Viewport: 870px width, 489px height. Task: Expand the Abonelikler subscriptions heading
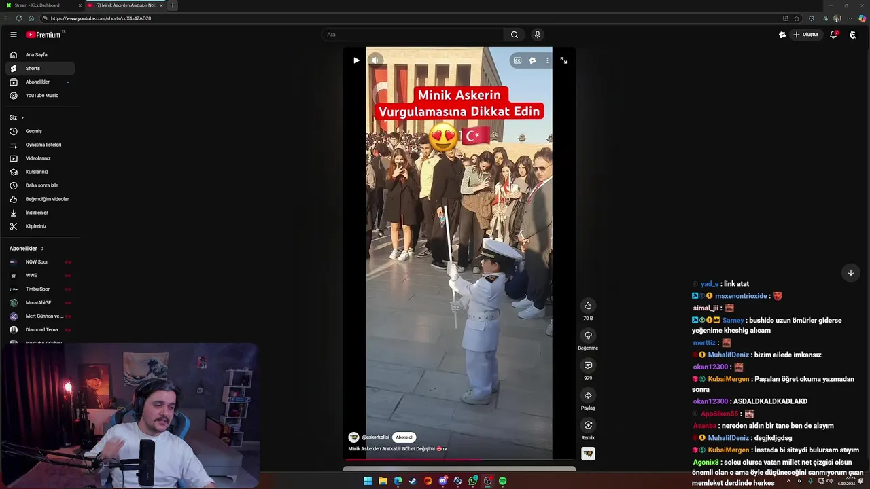pos(27,249)
